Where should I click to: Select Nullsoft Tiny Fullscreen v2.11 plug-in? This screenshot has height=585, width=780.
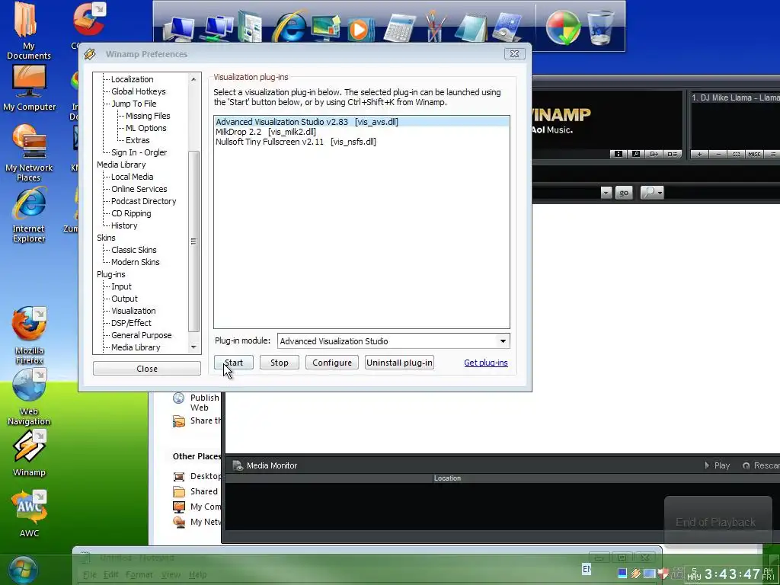(362, 142)
